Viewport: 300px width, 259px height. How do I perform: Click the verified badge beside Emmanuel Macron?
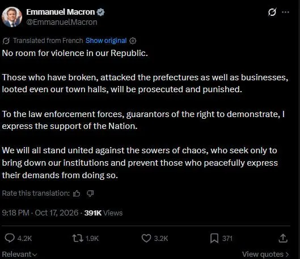point(100,12)
